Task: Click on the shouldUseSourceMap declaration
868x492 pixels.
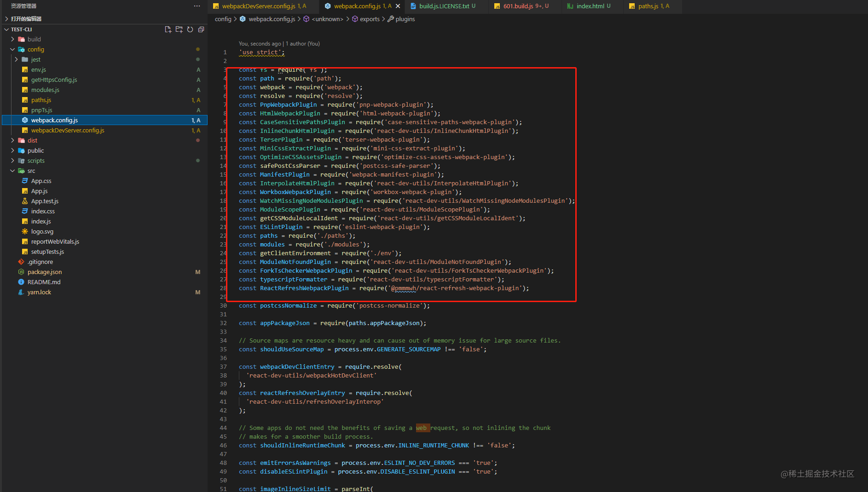Action: click(x=292, y=349)
